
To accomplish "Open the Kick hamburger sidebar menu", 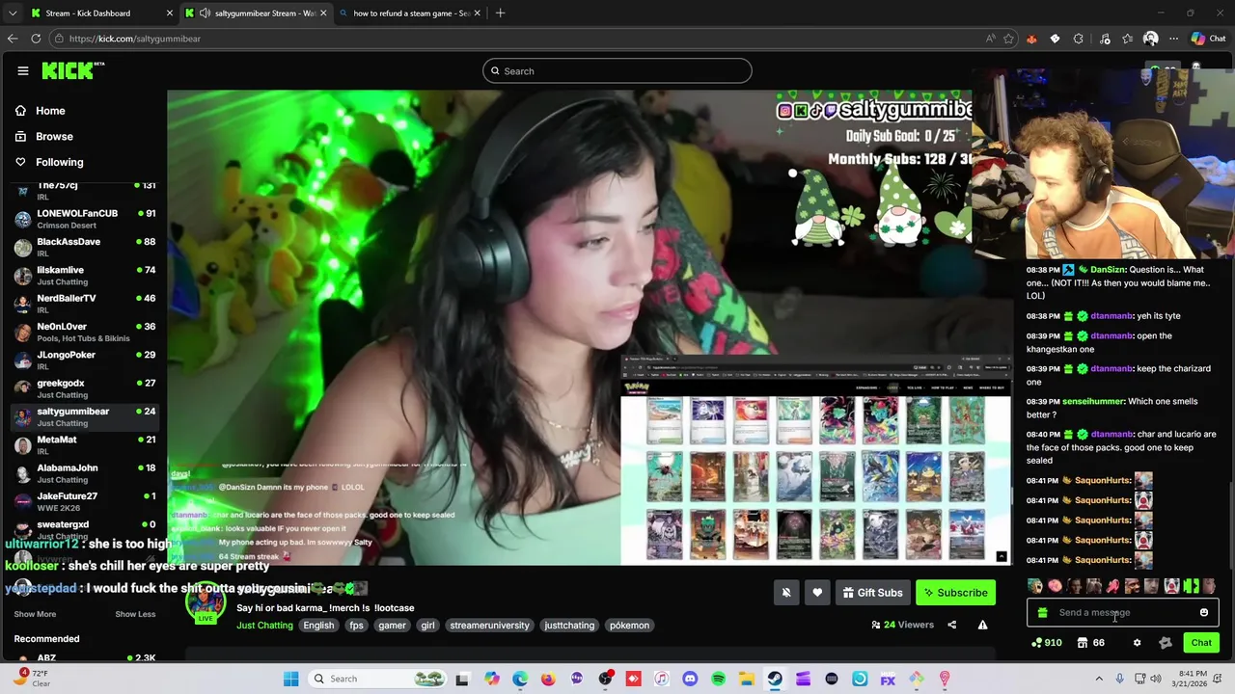I will tap(23, 70).
